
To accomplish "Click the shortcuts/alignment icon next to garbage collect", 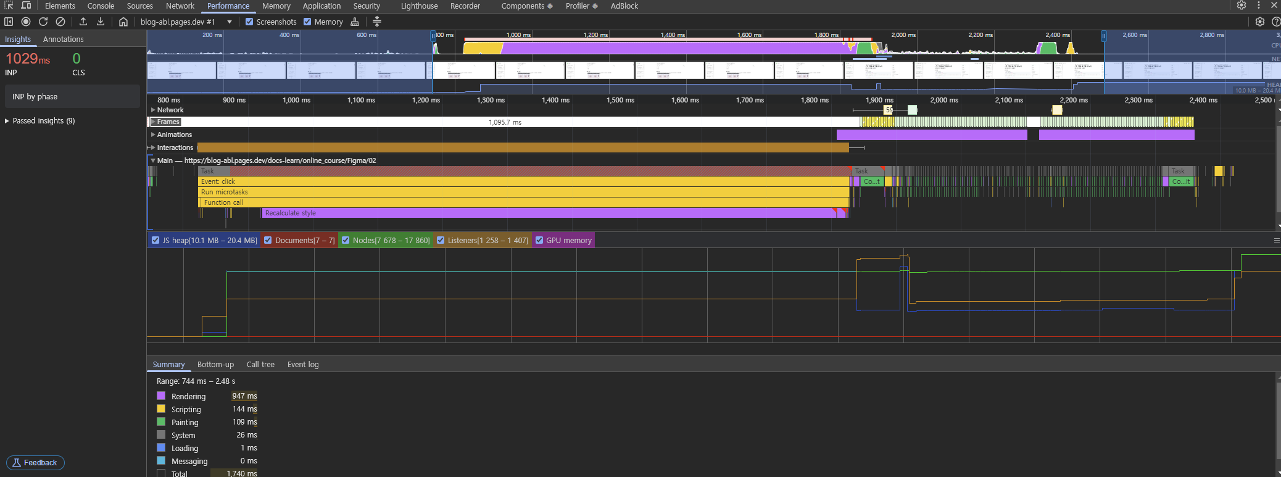I will pyautogui.click(x=377, y=22).
